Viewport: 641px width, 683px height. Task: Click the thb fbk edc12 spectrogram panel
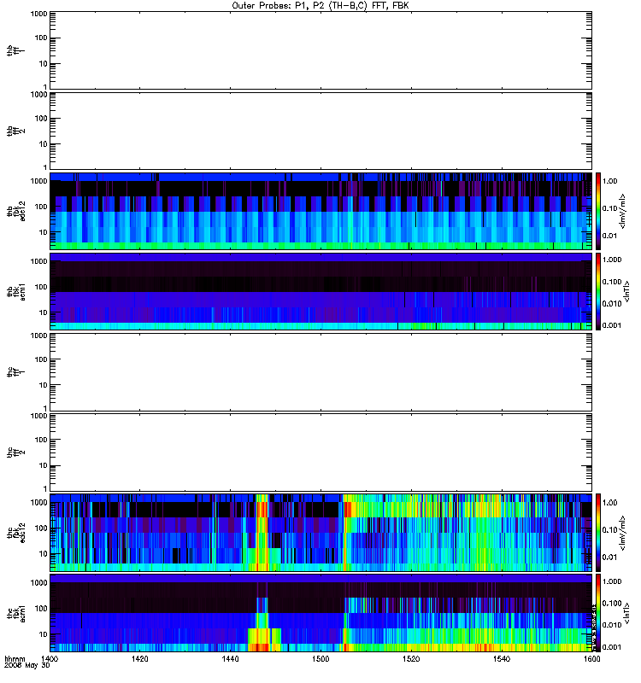coord(321,211)
